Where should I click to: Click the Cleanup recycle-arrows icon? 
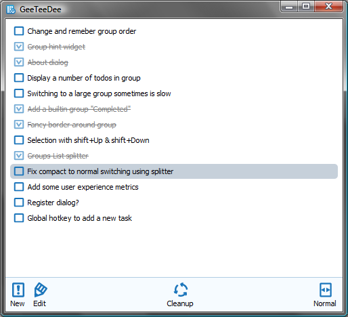(181, 290)
